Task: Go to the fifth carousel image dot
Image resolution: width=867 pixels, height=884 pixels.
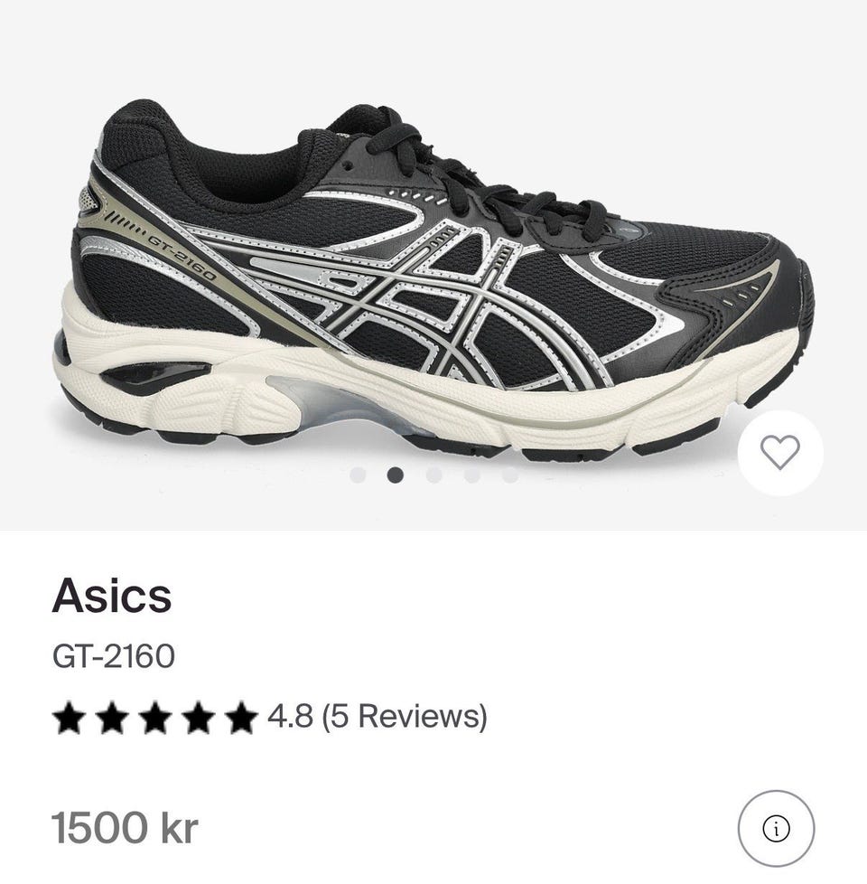Action: [x=510, y=475]
